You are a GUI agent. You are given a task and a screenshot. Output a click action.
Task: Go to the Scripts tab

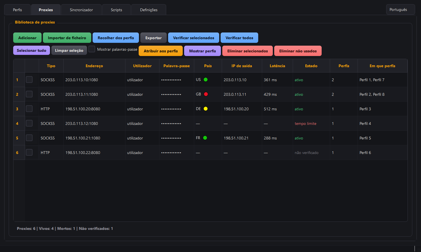pyautogui.click(x=116, y=10)
